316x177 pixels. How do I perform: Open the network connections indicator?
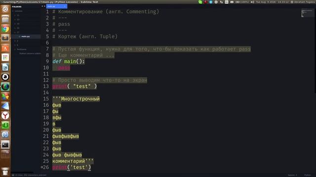coord(221,2)
